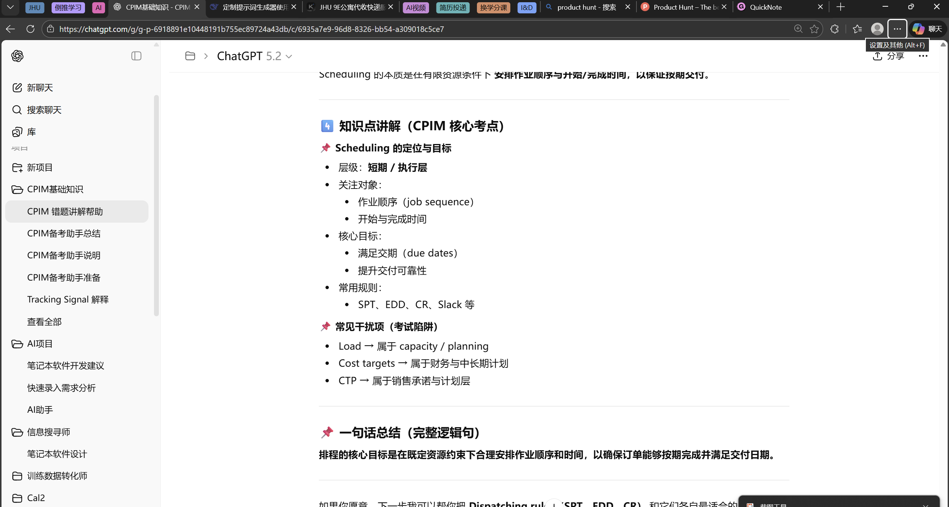The image size is (949, 507).
Task: Expand the browser tab list chevron
Action: click(x=10, y=7)
